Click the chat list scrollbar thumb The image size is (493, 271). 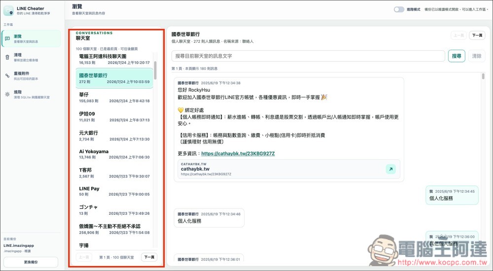click(x=155, y=70)
